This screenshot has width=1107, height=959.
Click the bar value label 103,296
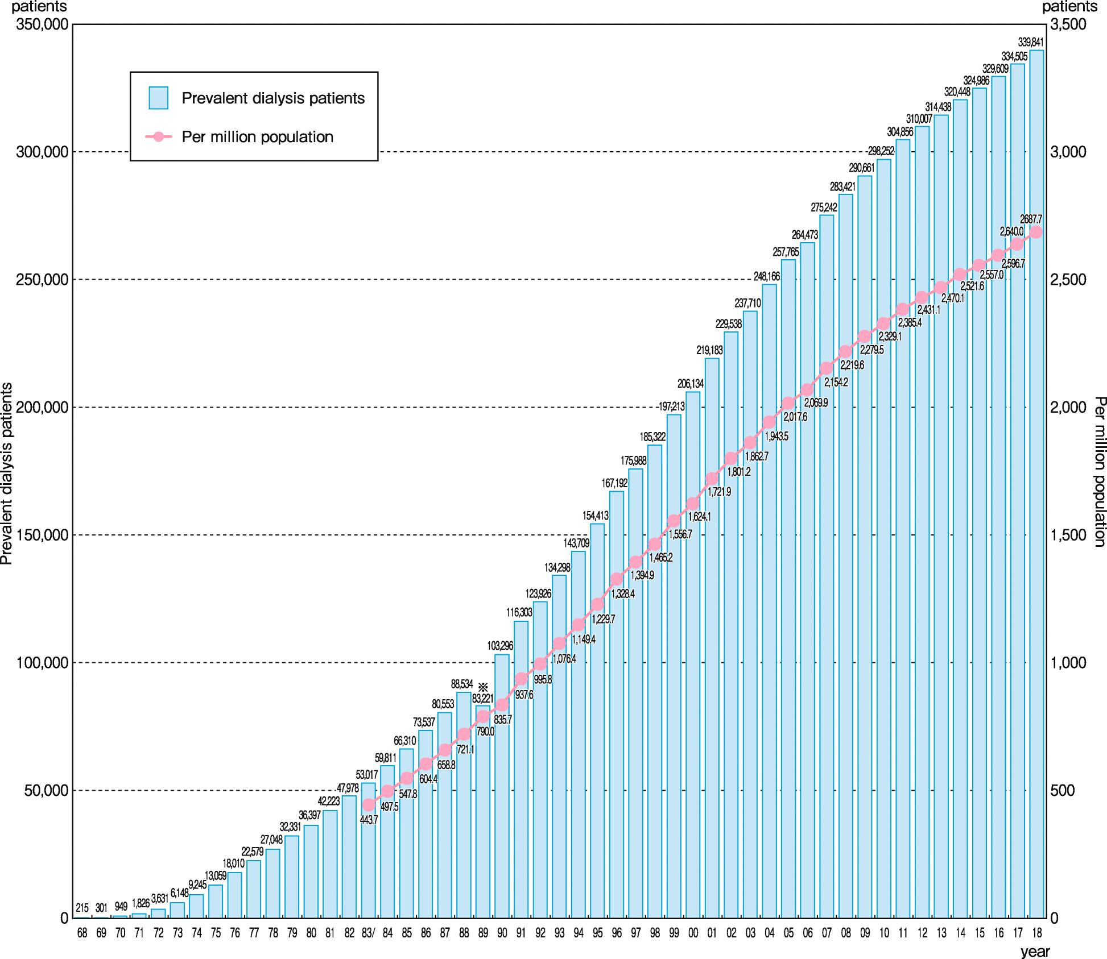tap(500, 646)
